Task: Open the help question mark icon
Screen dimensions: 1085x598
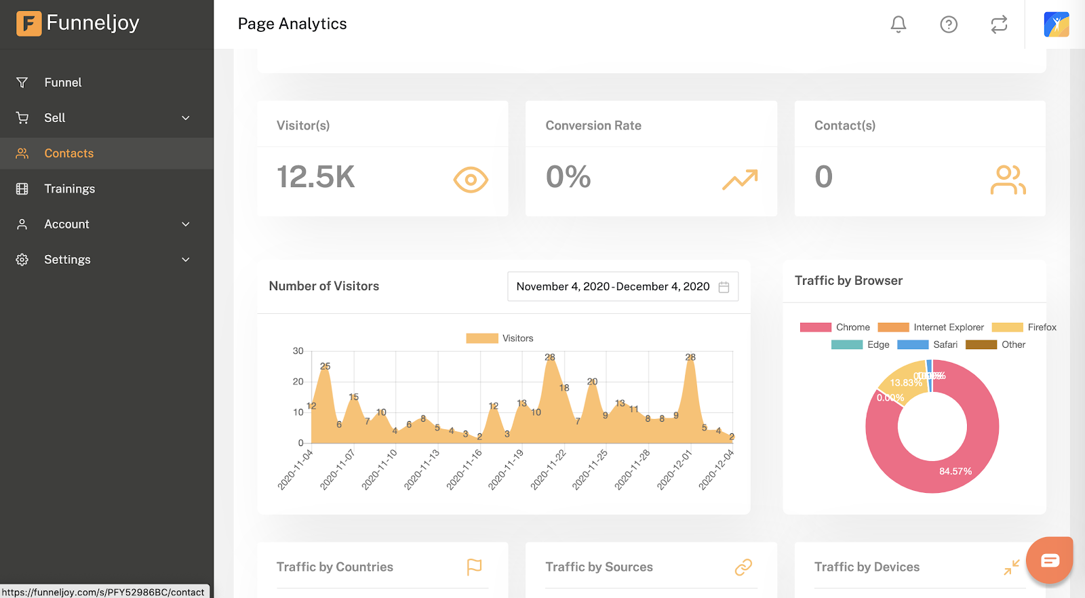Action: point(948,24)
